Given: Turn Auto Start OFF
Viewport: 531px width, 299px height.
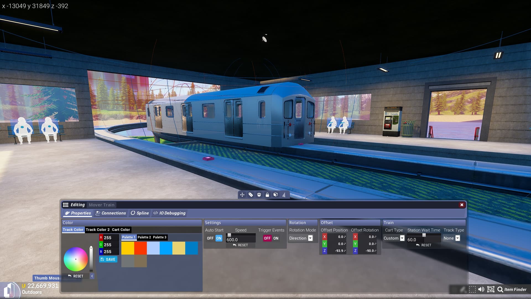Looking at the screenshot, I should coord(210,238).
